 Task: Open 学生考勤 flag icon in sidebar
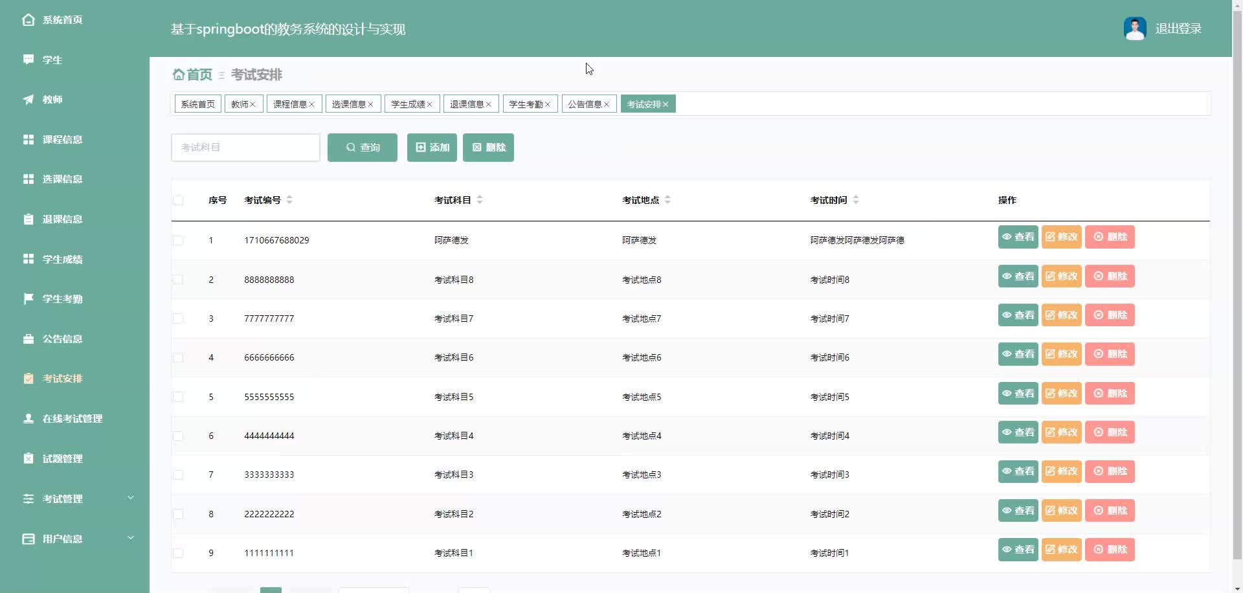[28, 298]
